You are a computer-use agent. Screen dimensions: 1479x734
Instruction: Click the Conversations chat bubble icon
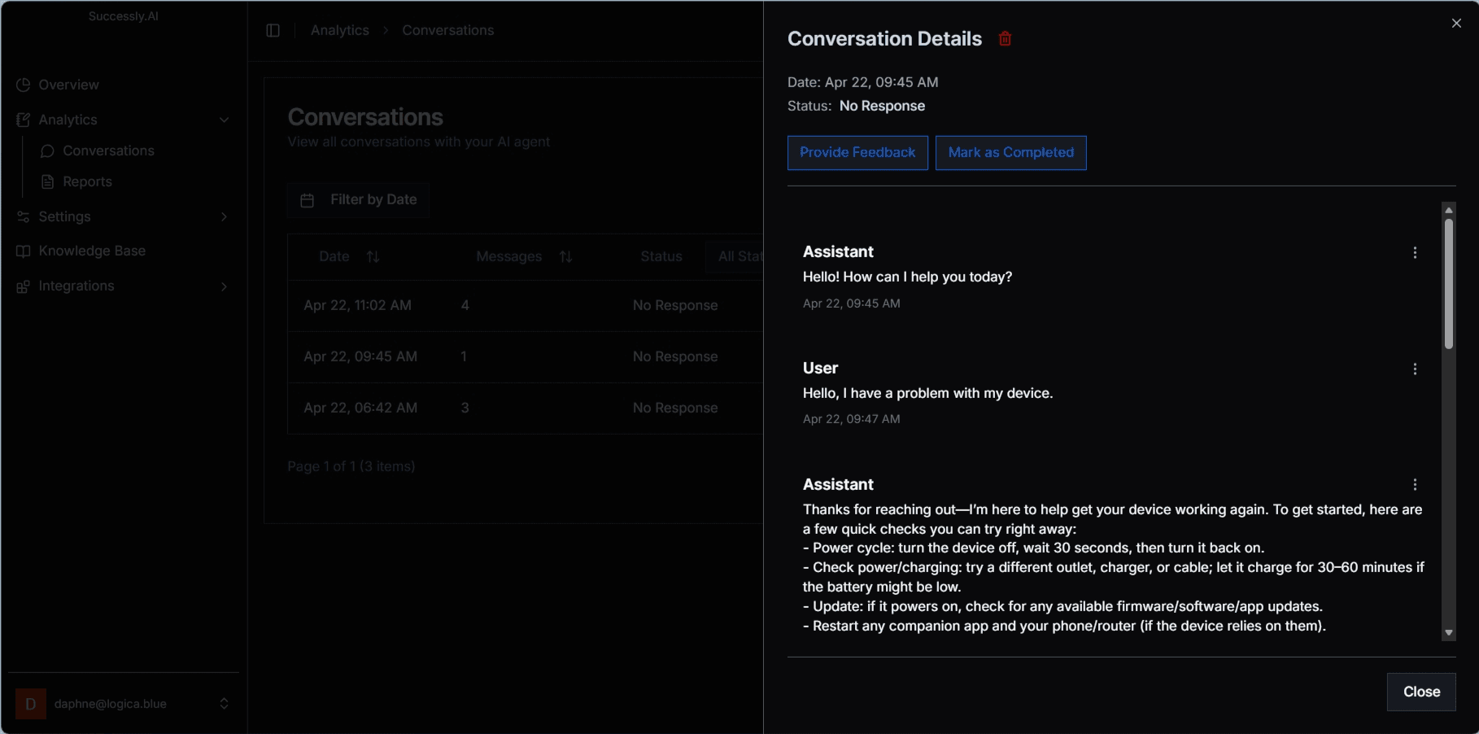[48, 151]
